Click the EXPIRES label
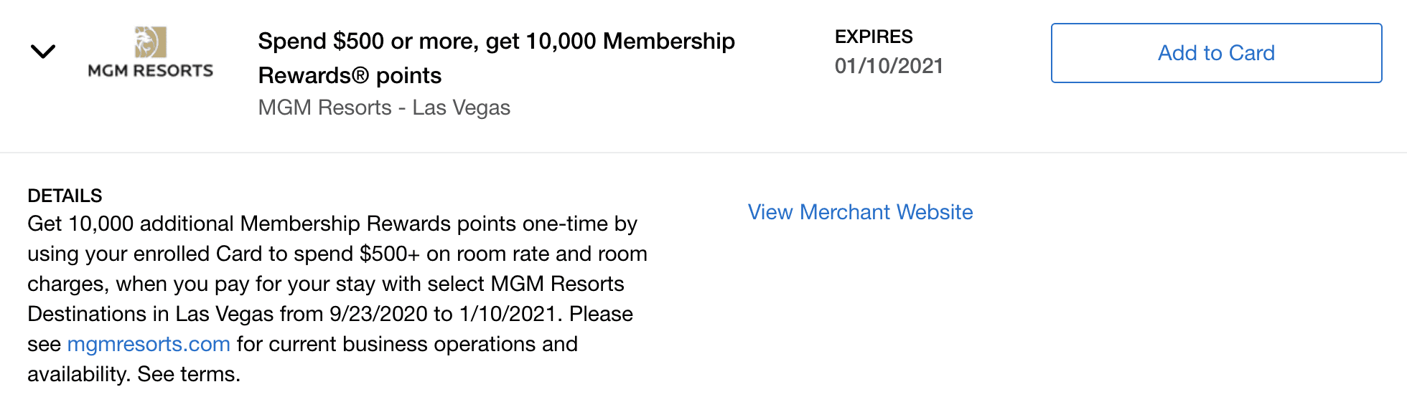Image resolution: width=1407 pixels, height=397 pixels. point(874,37)
